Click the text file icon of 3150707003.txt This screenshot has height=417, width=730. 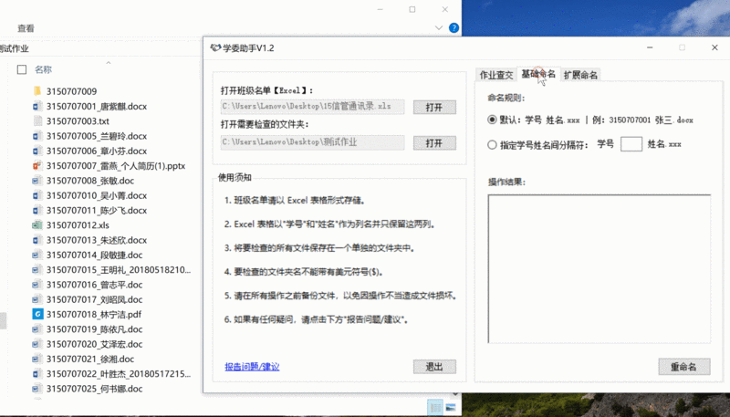[37, 121]
